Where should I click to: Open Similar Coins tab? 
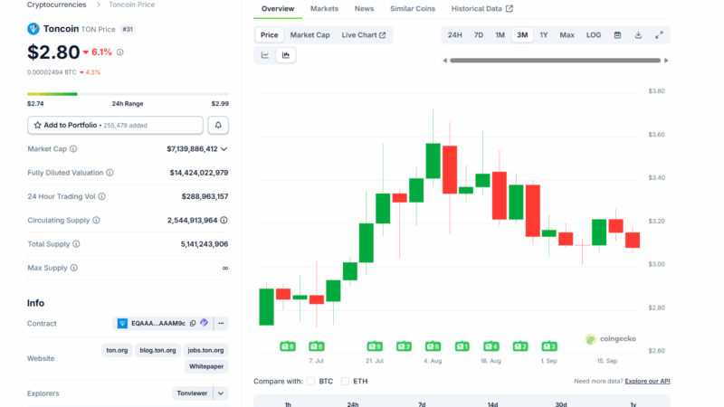click(x=413, y=9)
